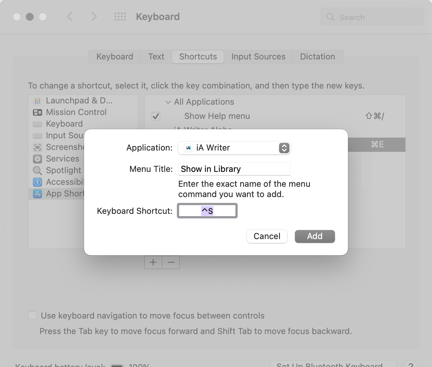Click the Show Help menu label
The height and width of the screenshot is (367, 432).
pos(217,116)
